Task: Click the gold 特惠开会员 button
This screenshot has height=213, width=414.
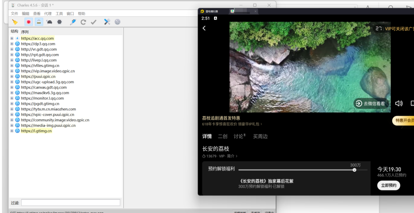Action: [x=403, y=121]
